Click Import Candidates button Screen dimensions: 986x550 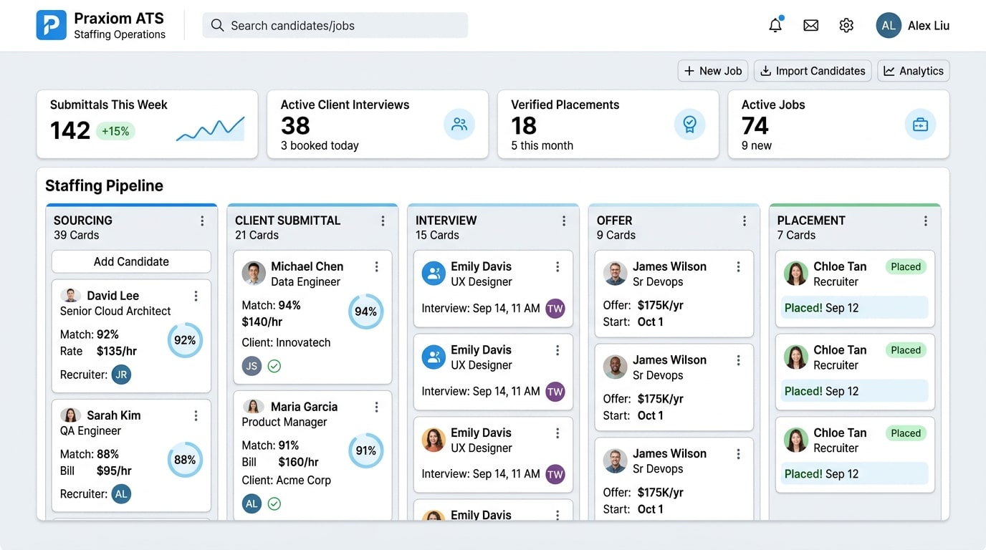click(x=813, y=71)
